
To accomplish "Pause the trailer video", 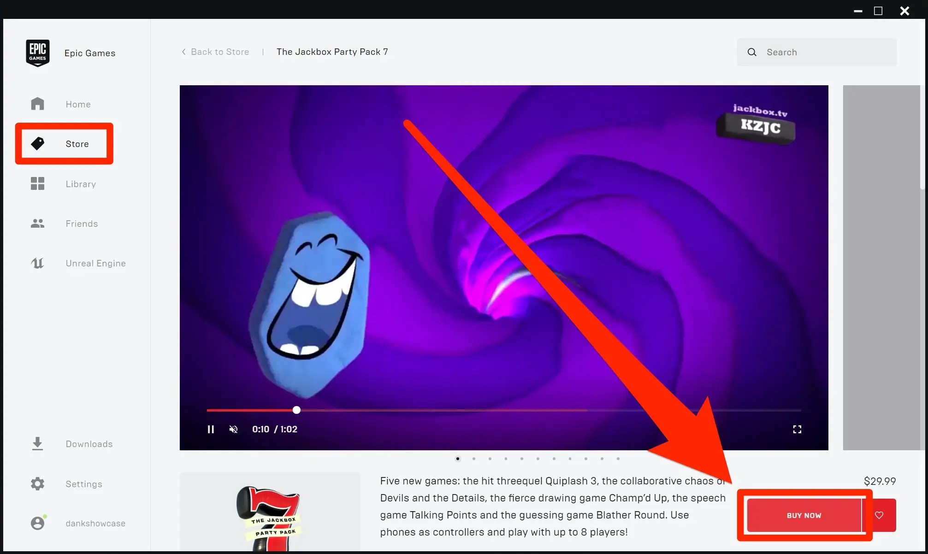I will (x=211, y=429).
